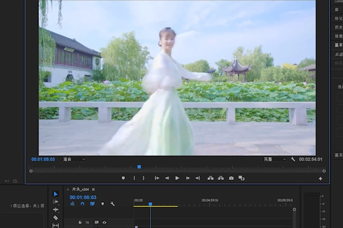The image size is (343, 228).
Task: Open the 库 panel tab
Action: coord(337,10)
